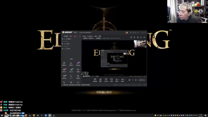Click the record video camera icon

tap(129, 80)
